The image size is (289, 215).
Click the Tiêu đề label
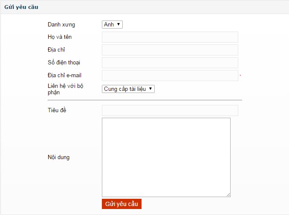57,110
